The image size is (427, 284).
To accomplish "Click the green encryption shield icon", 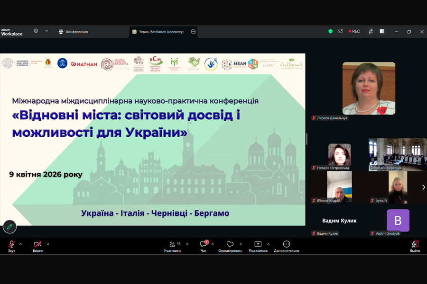I will click(x=330, y=32).
